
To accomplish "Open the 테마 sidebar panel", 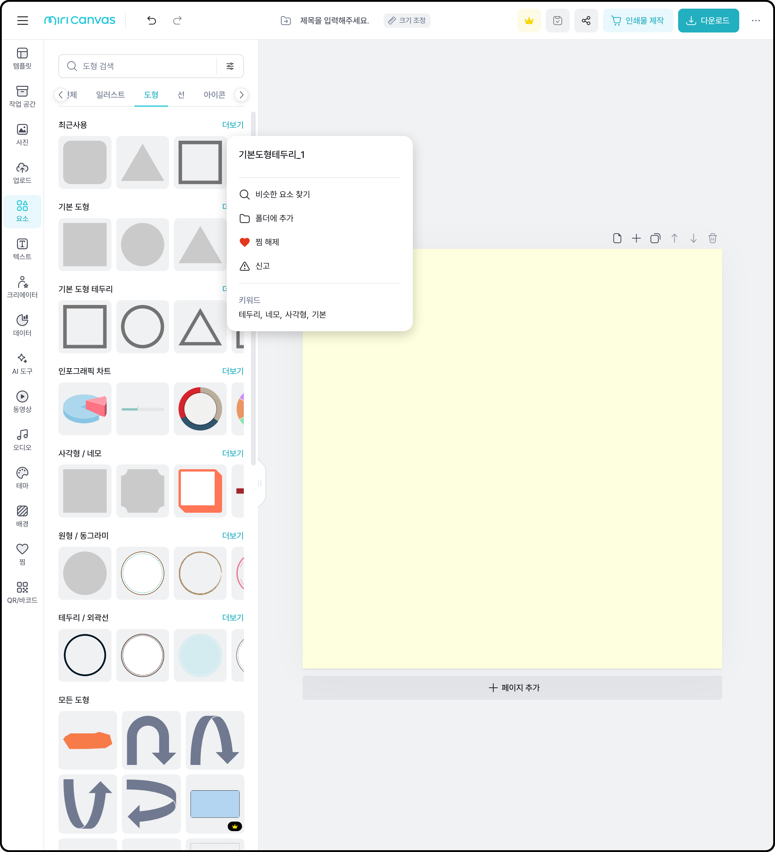I will 22,478.
